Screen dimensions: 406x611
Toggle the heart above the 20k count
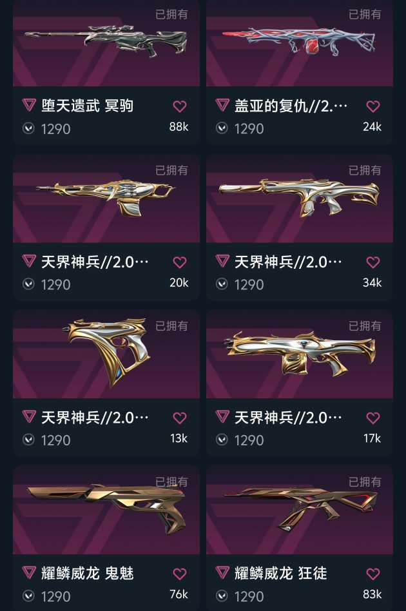coord(180,262)
